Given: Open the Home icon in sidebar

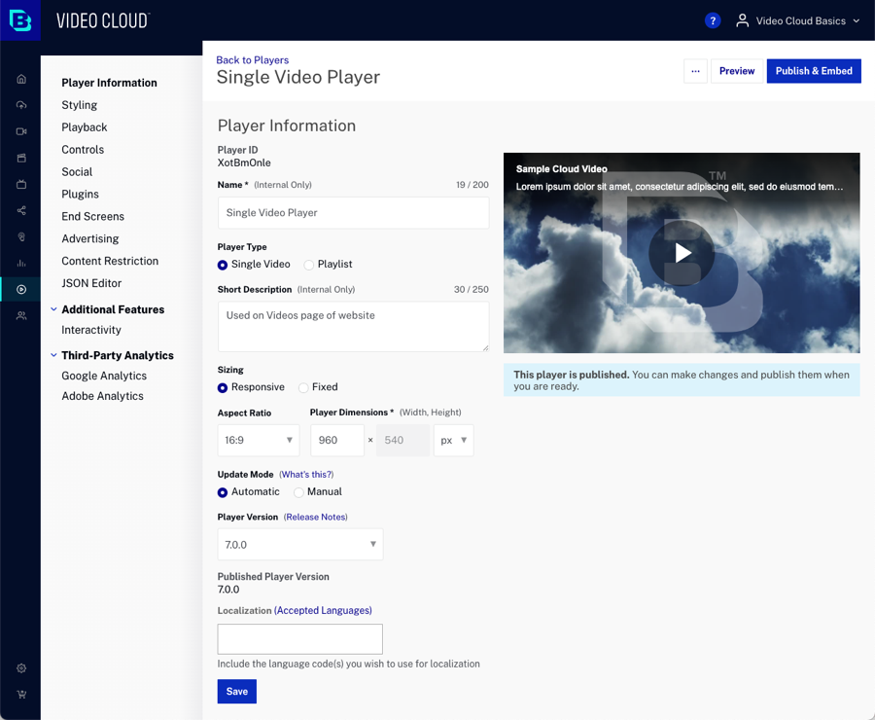Looking at the screenshot, I should (x=21, y=79).
